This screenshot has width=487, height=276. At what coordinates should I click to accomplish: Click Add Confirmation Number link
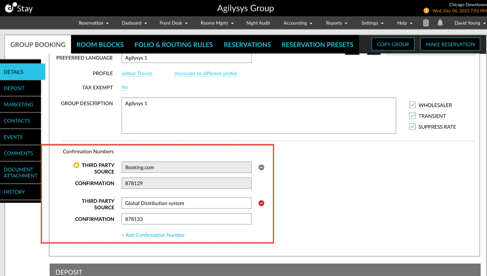coord(153,235)
